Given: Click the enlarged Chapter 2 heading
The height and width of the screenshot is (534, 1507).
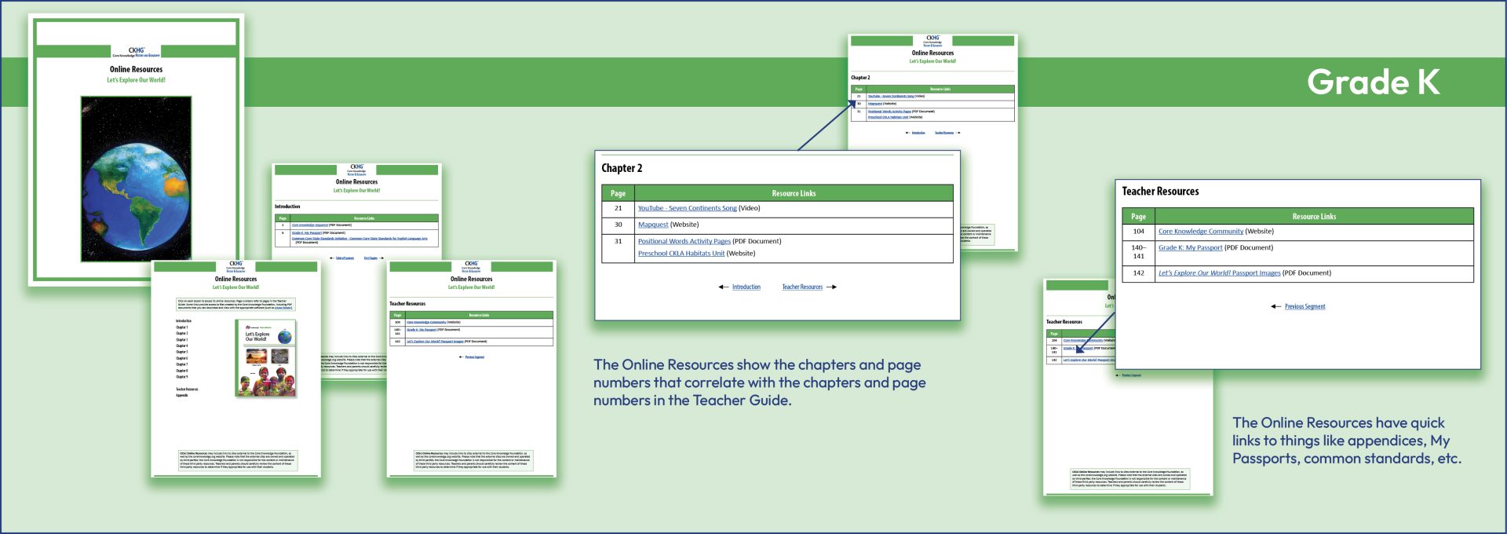Looking at the screenshot, I should pyautogui.click(x=622, y=168).
